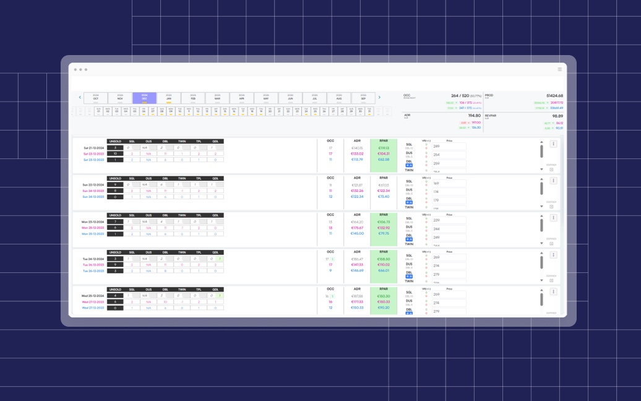Screen dimensions: 641x401
Task: Click the OCC summary 264 / 520
Action: [460, 96]
